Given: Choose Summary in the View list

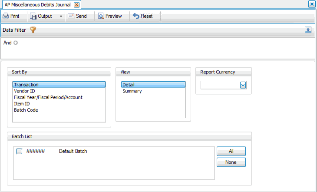Looking at the screenshot, I should 132,91.
